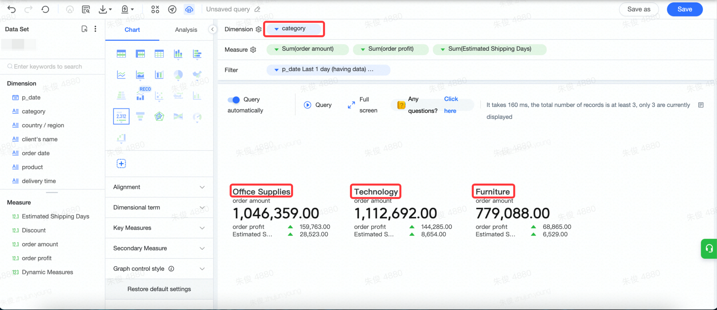Click Restore default settings button
The image size is (717, 310).
point(159,289)
